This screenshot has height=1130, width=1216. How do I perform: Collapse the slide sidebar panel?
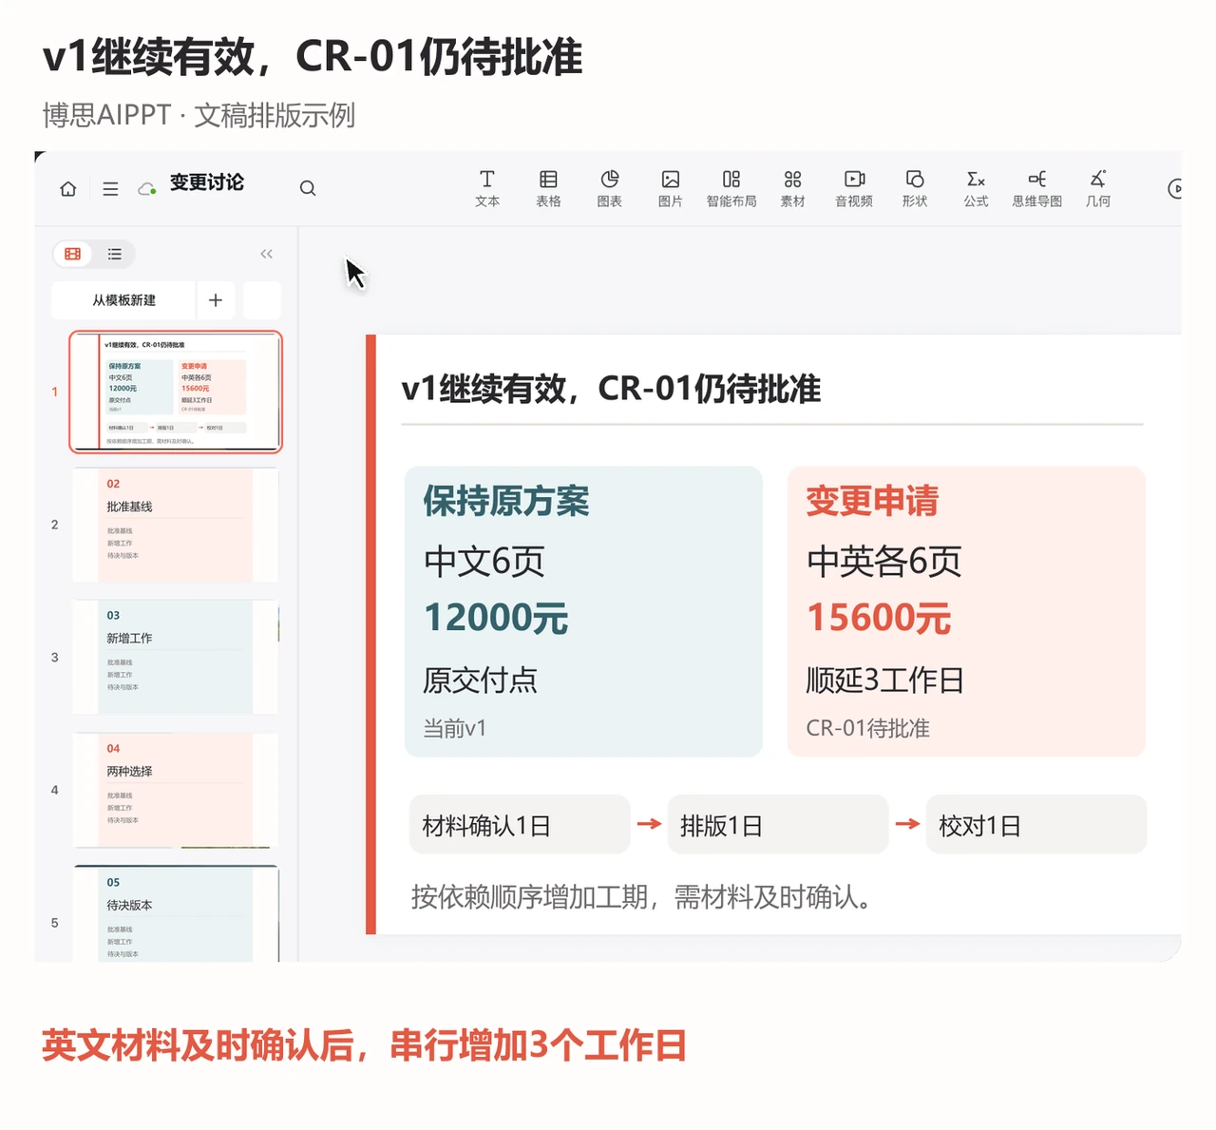(x=266, y=254)
